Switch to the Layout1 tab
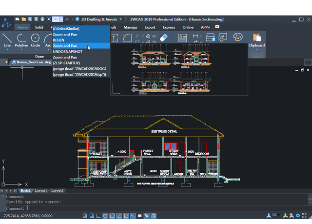Viewport: 312px width, 224px height. point(41,190)
